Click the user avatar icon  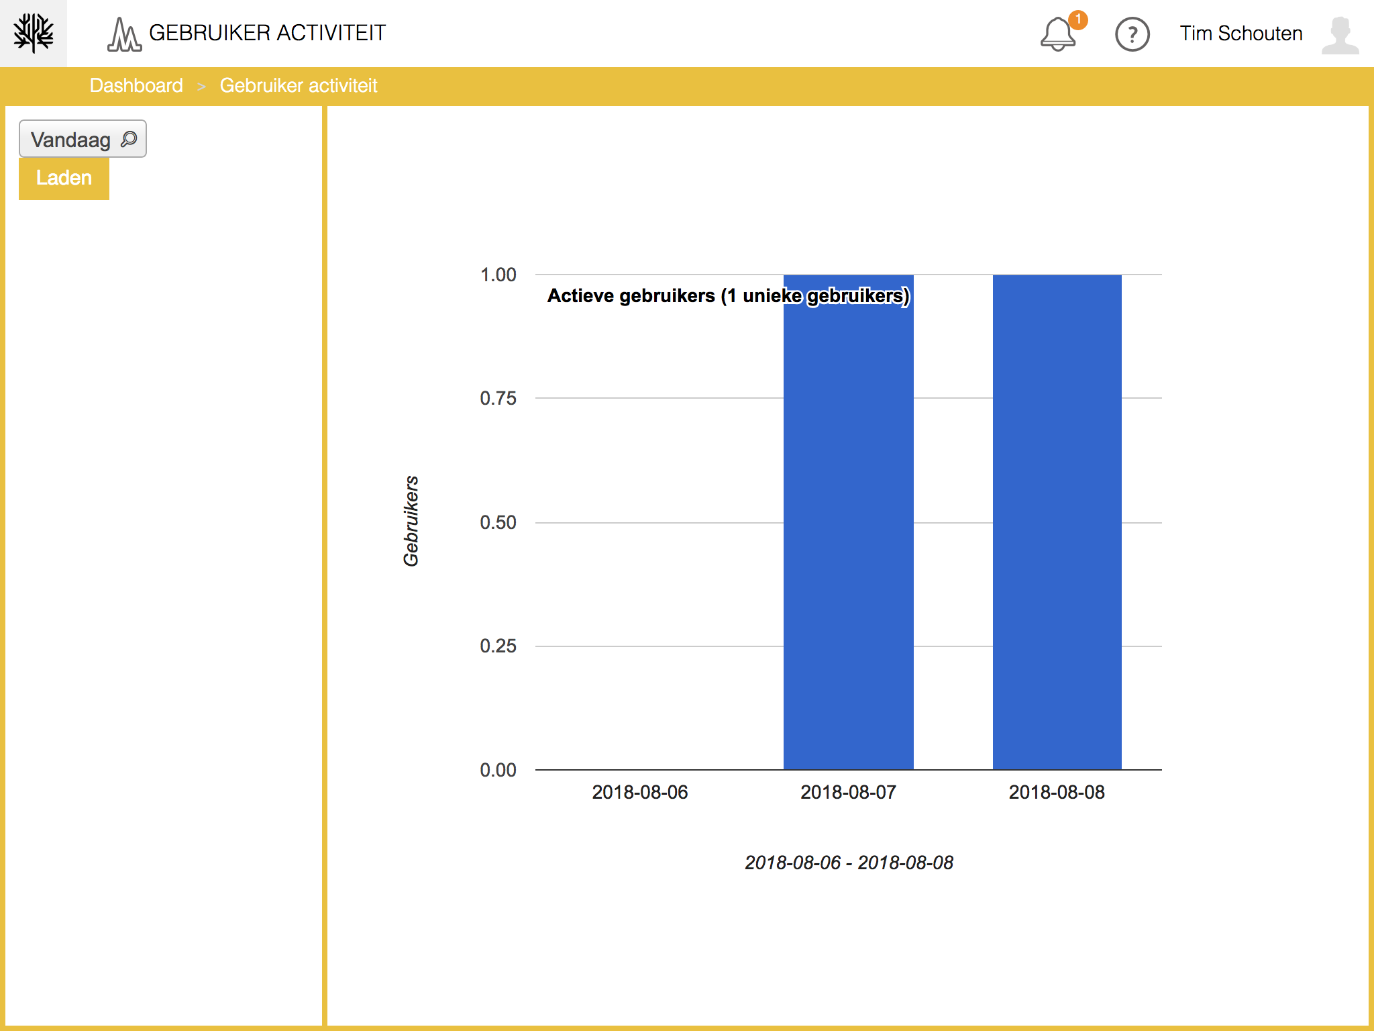point(1340,34)
